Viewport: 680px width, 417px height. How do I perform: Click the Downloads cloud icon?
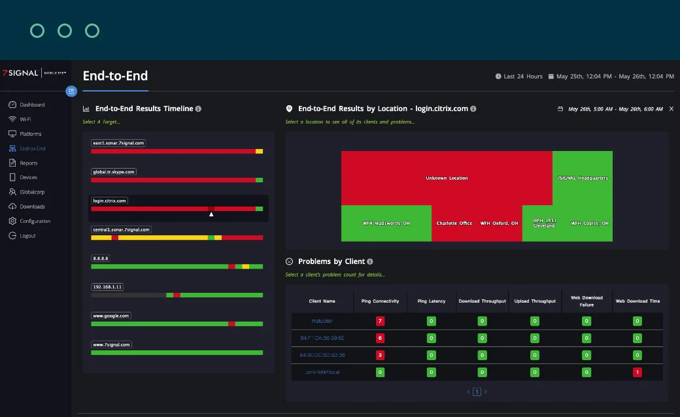(12, 207)
